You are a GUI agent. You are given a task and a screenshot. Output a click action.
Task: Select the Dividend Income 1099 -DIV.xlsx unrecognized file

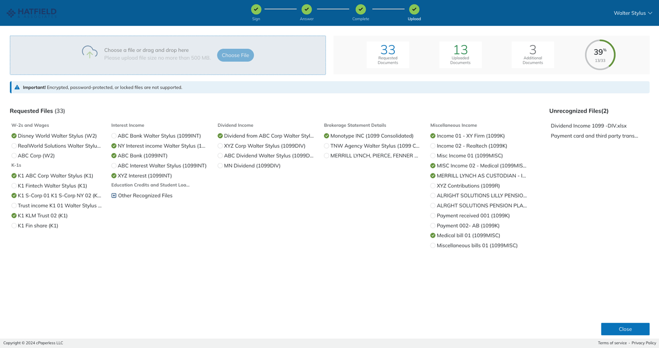point(590,125)
